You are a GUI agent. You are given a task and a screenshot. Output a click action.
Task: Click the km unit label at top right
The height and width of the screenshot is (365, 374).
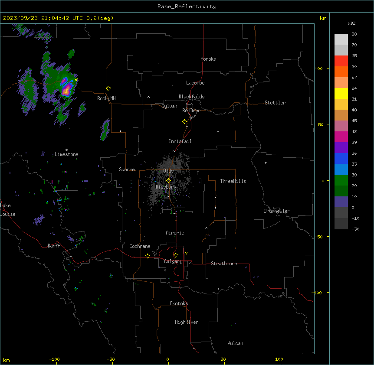pos(323,18)
